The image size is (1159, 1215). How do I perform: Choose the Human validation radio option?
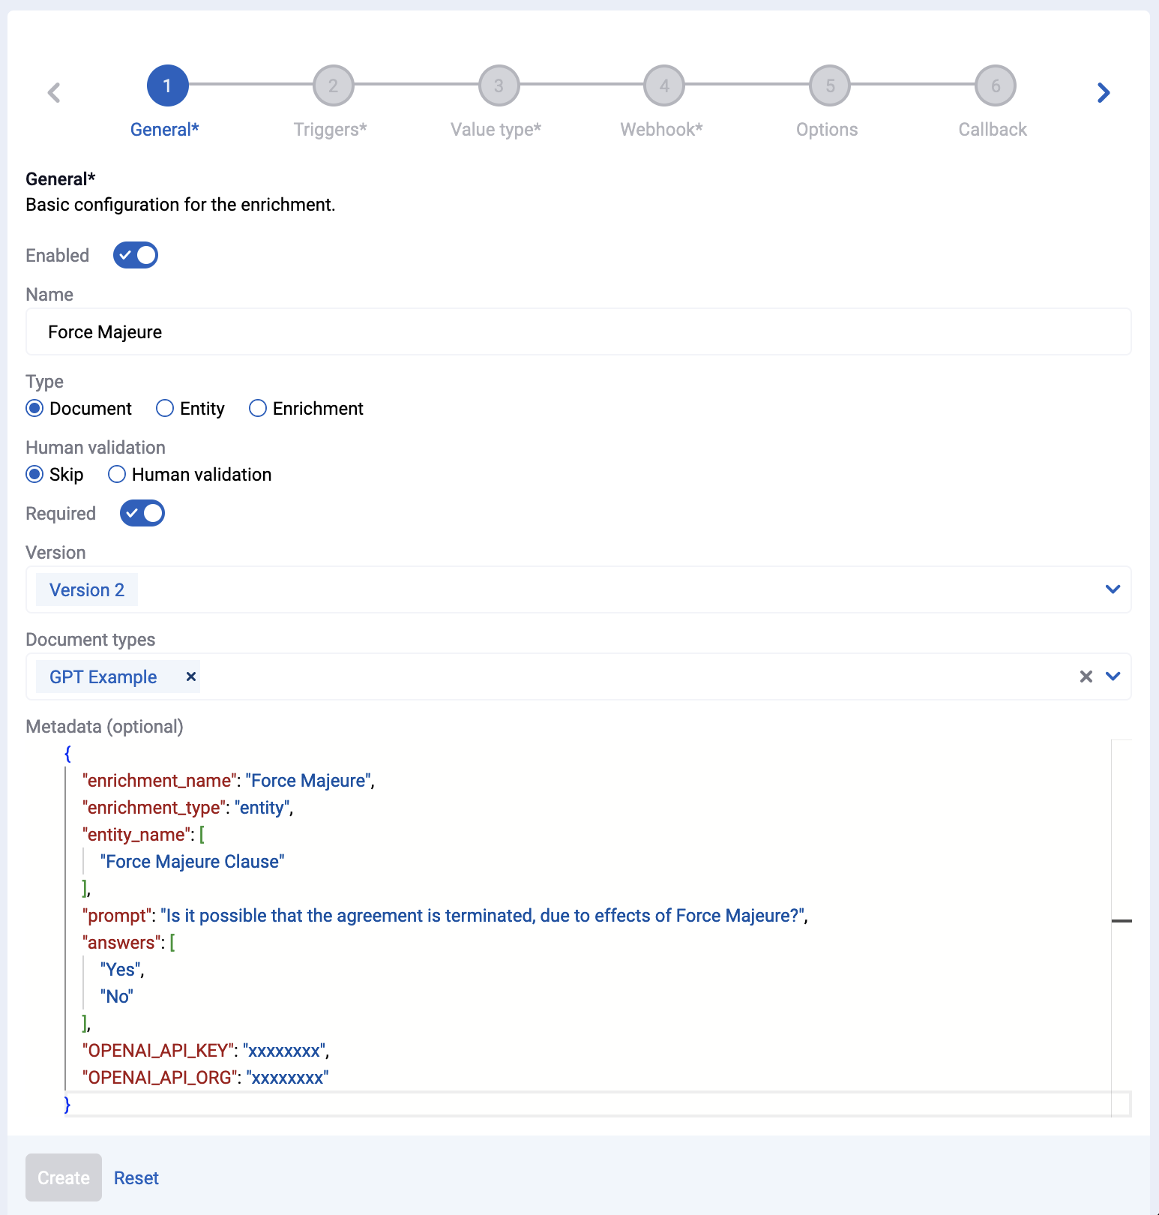117,475
